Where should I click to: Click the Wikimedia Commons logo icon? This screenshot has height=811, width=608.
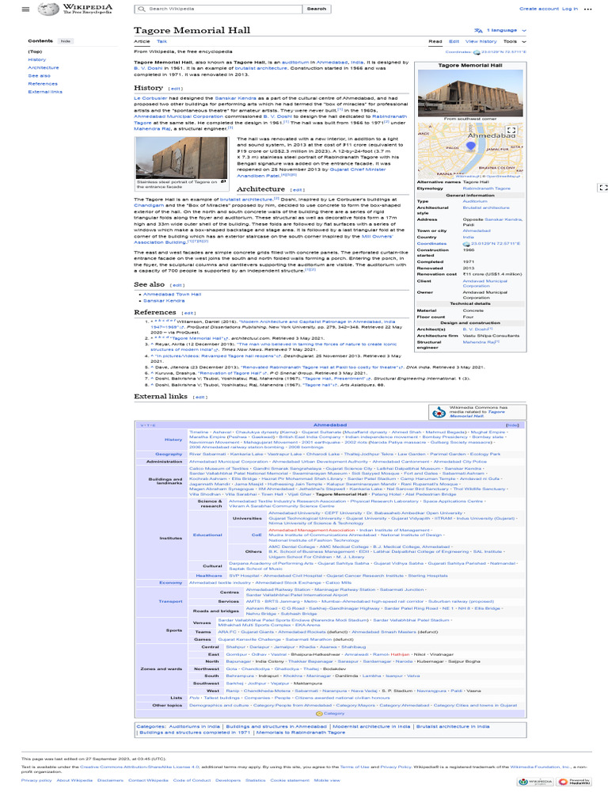[x=439, y=412]
